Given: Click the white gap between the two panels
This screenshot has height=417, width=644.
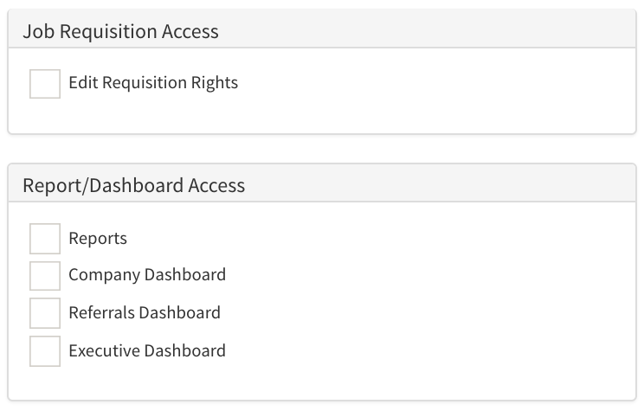Looking at the screenshot, I should coord(322,149).
